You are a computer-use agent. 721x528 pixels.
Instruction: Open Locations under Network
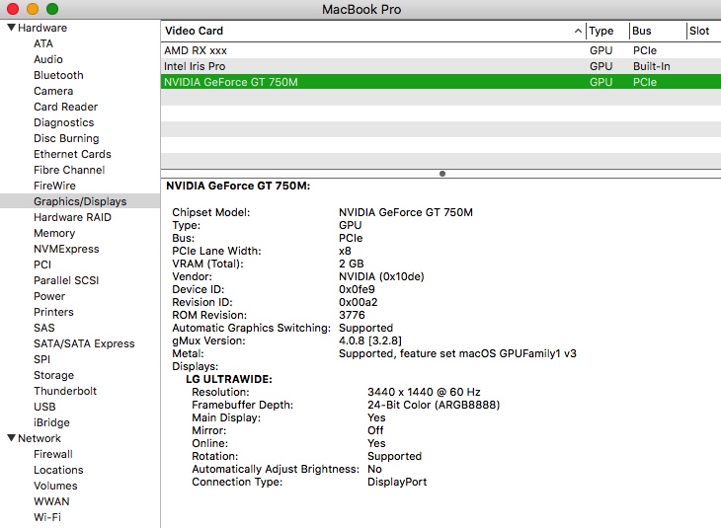58,470
